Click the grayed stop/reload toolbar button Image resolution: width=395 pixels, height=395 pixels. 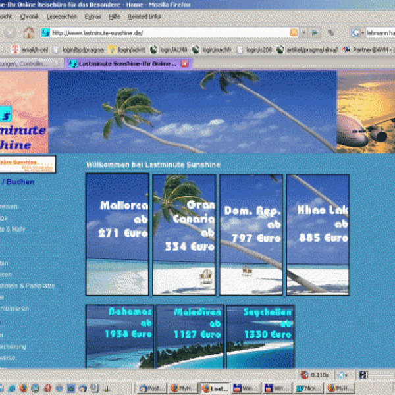[x=11, y=33]
